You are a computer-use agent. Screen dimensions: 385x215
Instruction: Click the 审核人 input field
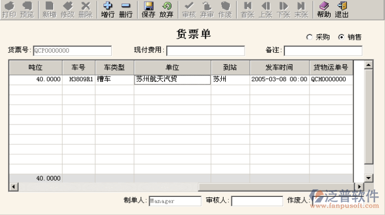tap(257, 201)
